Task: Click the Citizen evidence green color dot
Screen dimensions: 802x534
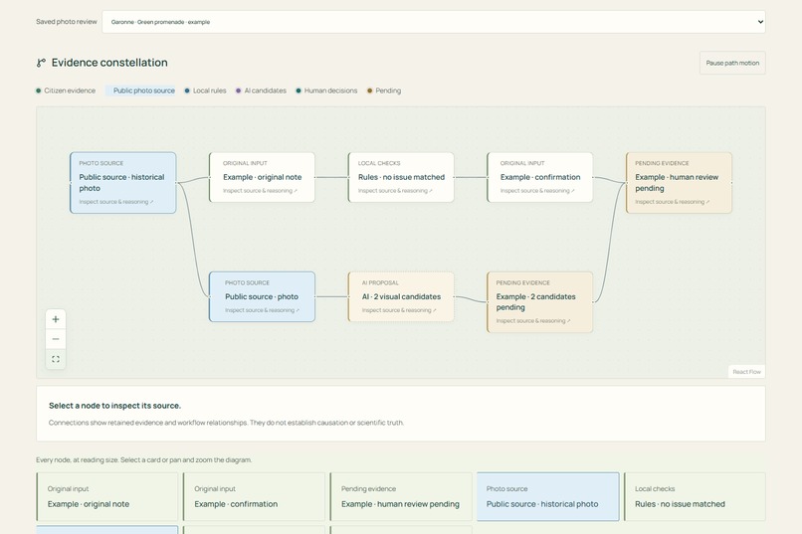Action: point(39,90)
